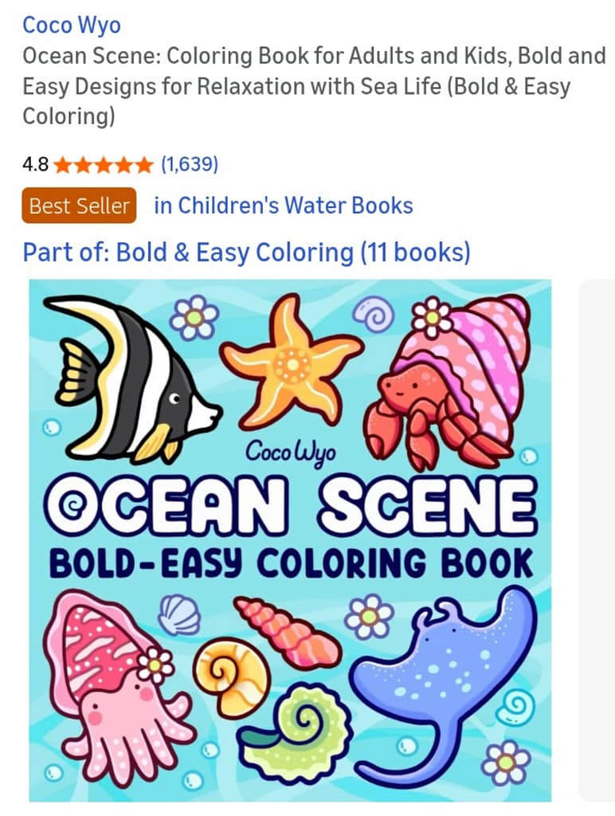This screenshot has width=615, height=816.
Task: Click the Coco Wyo signature on the cover
Action: (291, 453)
